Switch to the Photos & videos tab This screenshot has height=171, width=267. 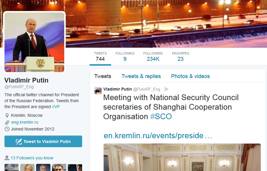click(190, 76)
